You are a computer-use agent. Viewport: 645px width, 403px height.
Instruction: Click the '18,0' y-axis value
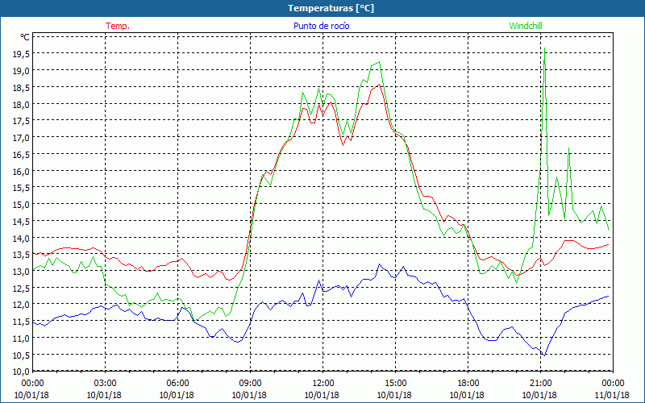tap(22, 105)
